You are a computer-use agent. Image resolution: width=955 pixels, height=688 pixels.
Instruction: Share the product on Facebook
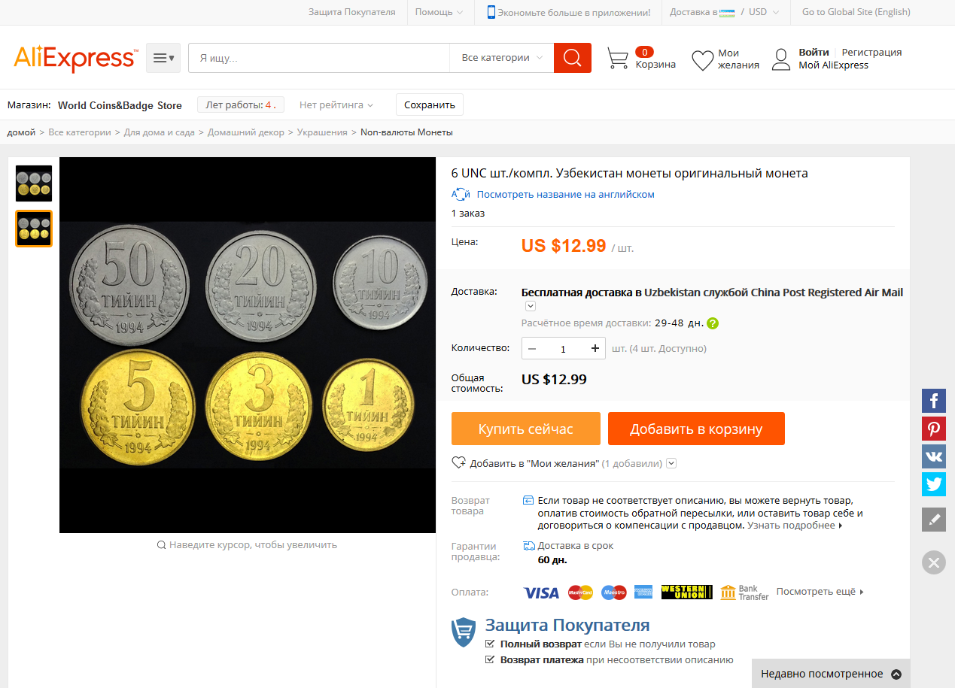933,400
